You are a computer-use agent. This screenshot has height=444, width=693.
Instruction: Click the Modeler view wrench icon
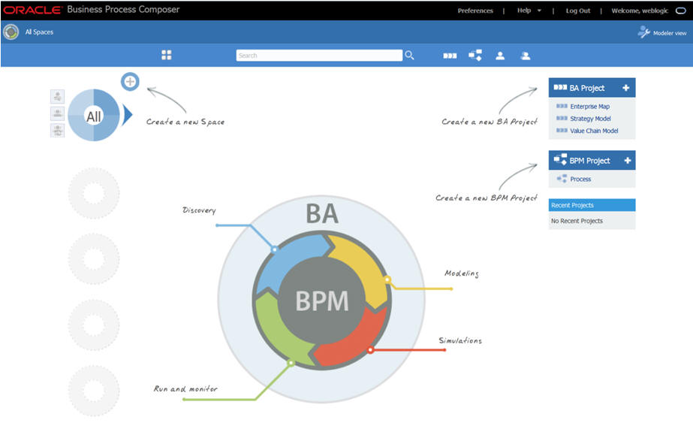[643, 32]
